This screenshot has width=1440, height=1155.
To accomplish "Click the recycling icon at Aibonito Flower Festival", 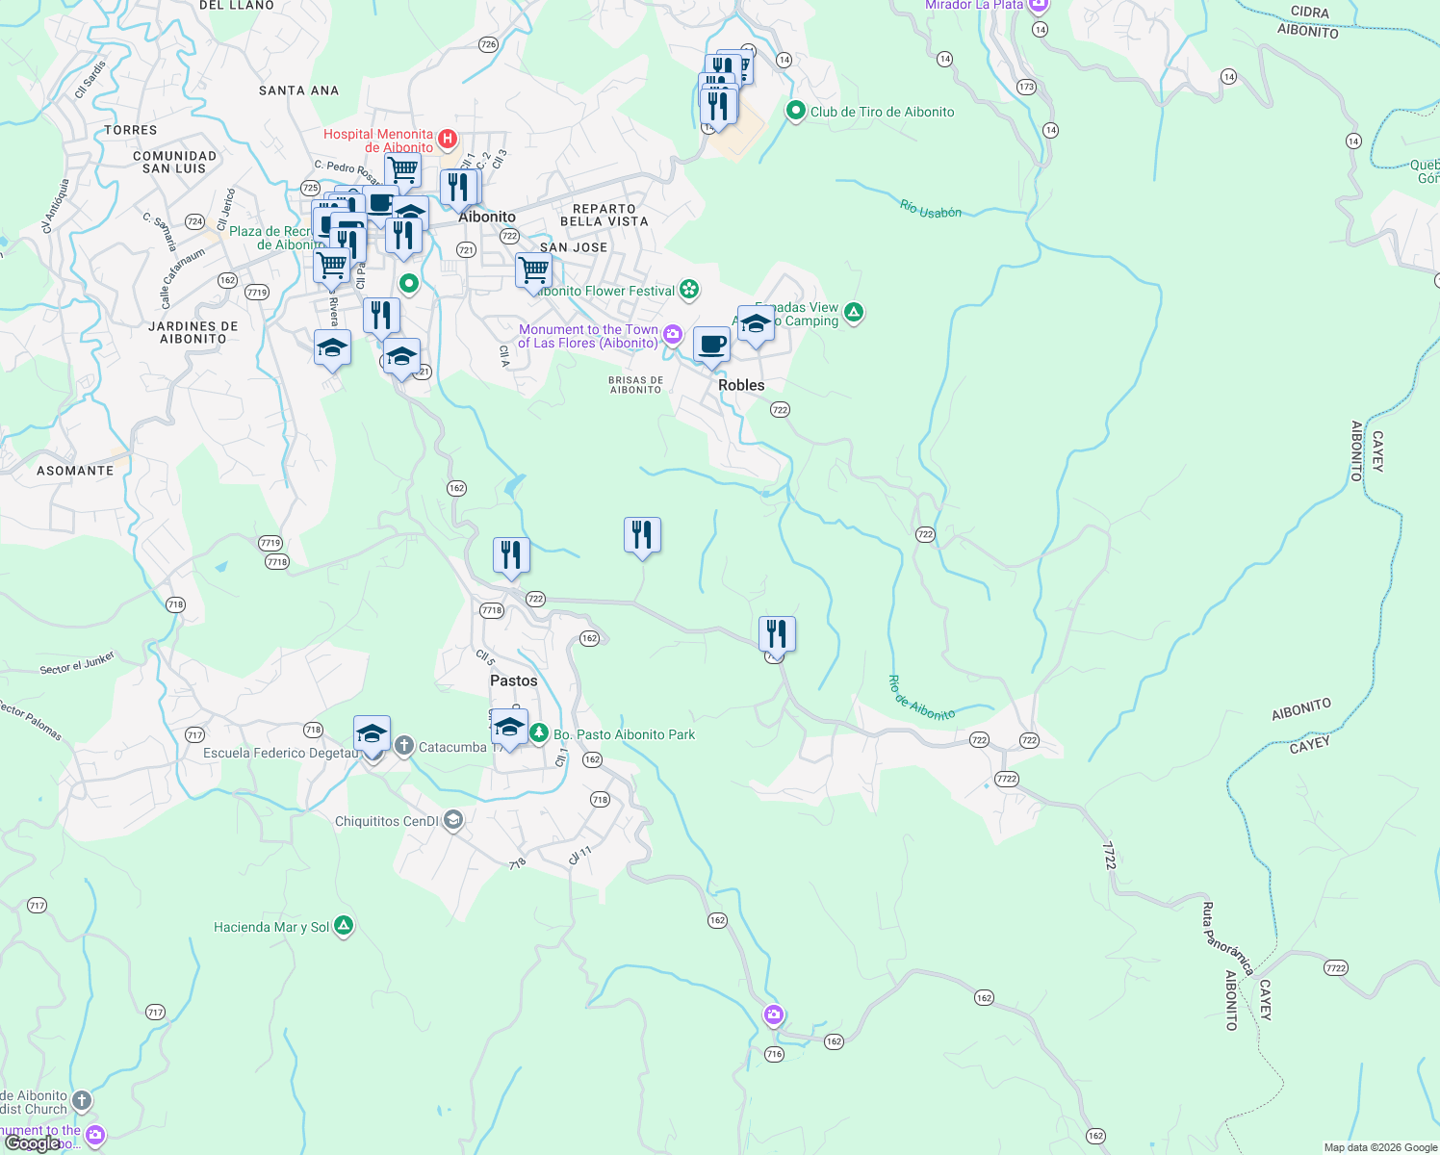I will click(x=689, y=290).
